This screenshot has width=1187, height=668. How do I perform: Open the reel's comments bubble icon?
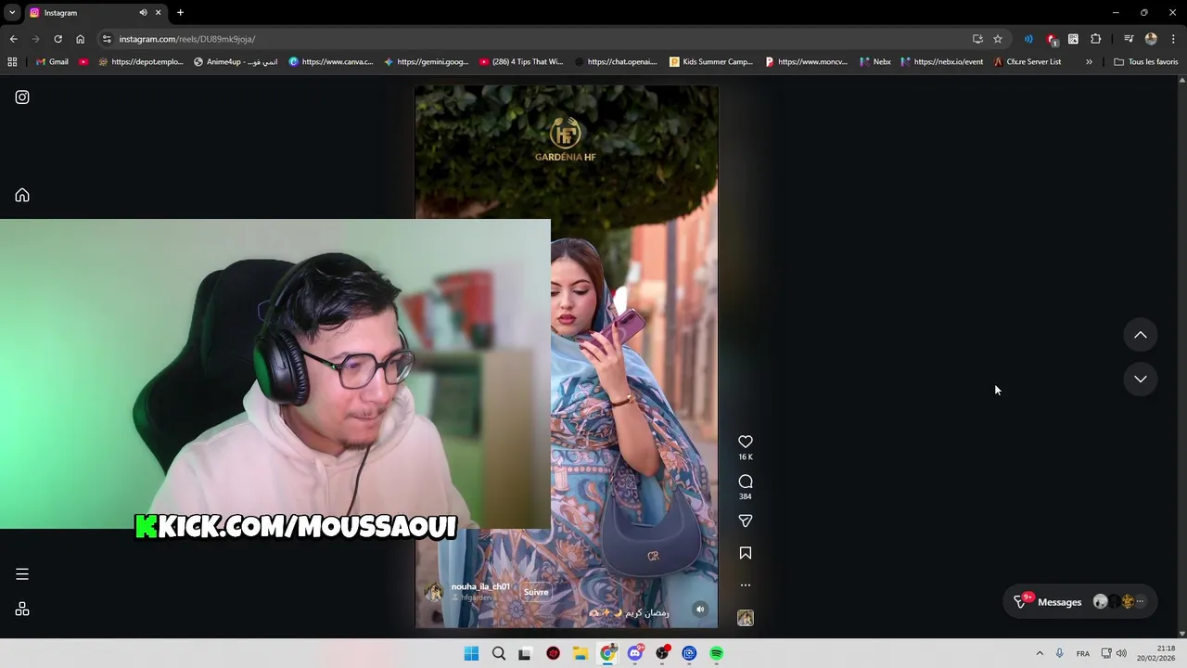(x=746, y=482)
